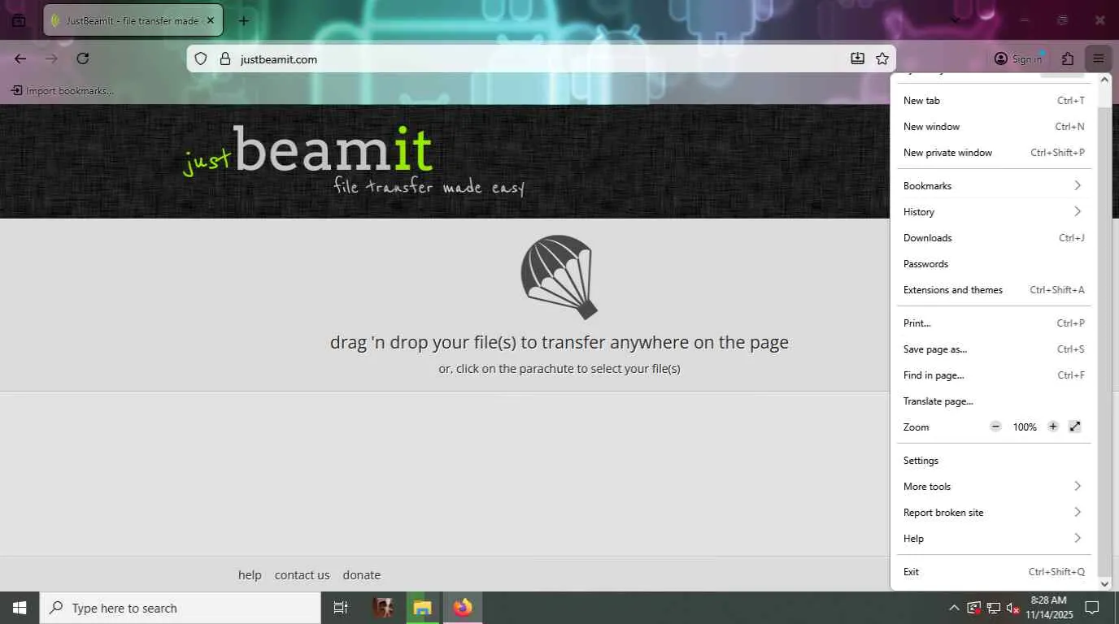
Task: Select Save page as...
Action: pos(994,349)
